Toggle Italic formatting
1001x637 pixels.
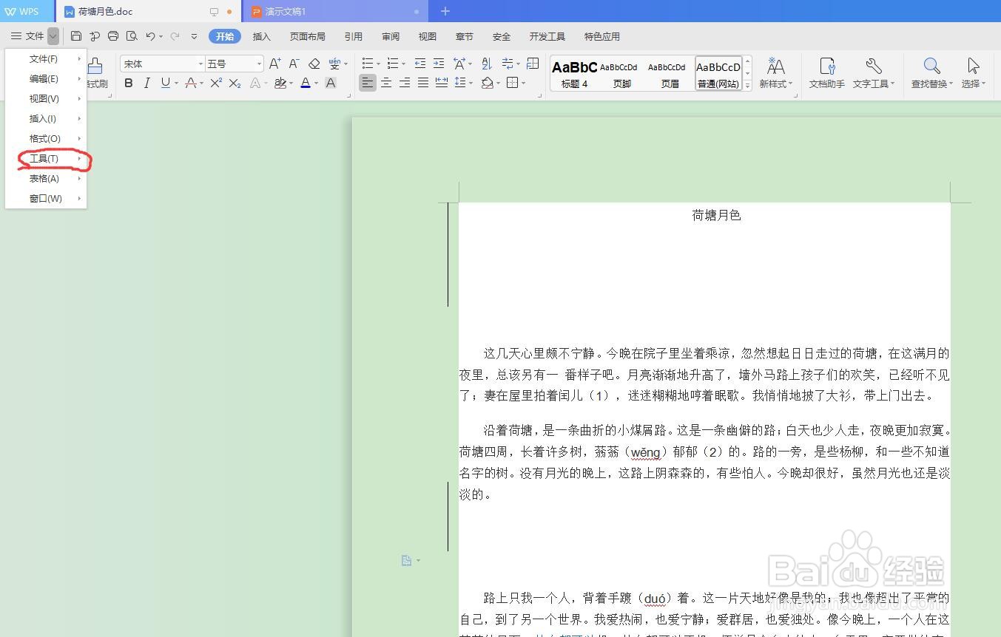point(146,83)
